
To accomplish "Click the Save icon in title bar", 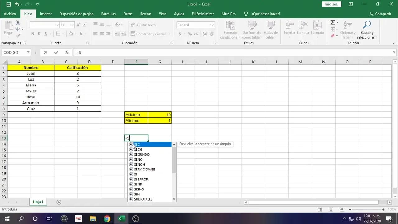I will click(x=8, y=4).
